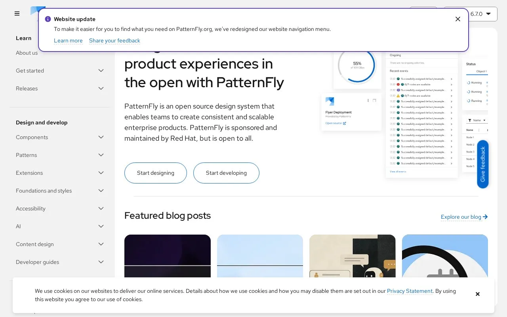The image size is (507, 317).
Task: Click the info icon in Website update alert
Action: point(48,19)
